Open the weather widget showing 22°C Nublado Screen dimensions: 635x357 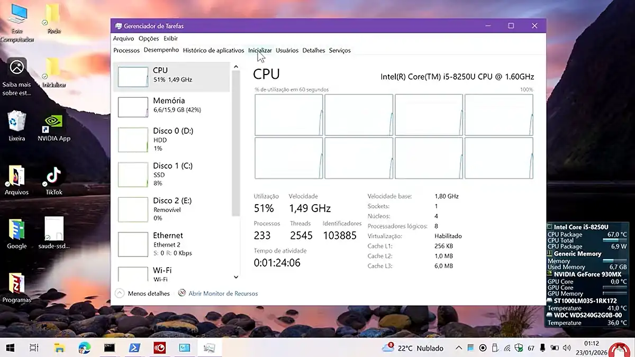coord(412,348)
